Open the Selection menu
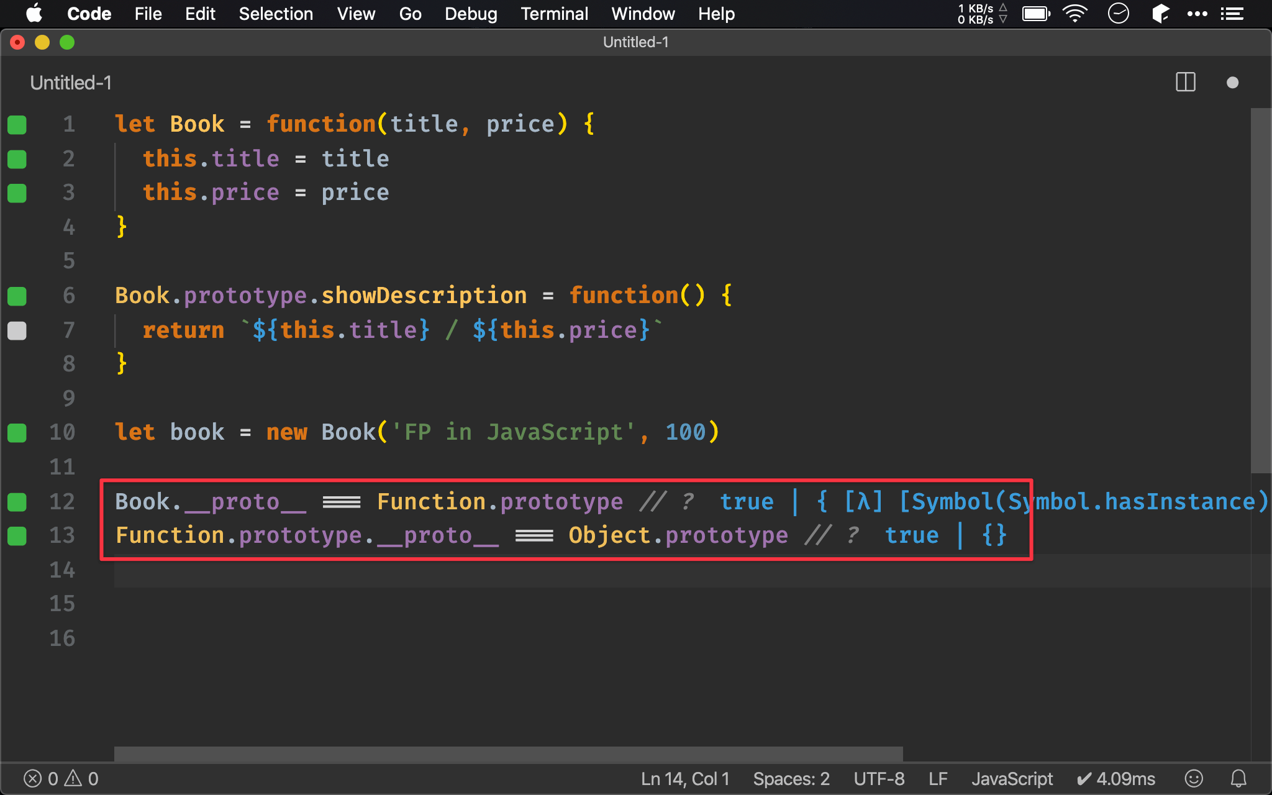This screenshot has height=795, width=1272. [x=276, y=14]
